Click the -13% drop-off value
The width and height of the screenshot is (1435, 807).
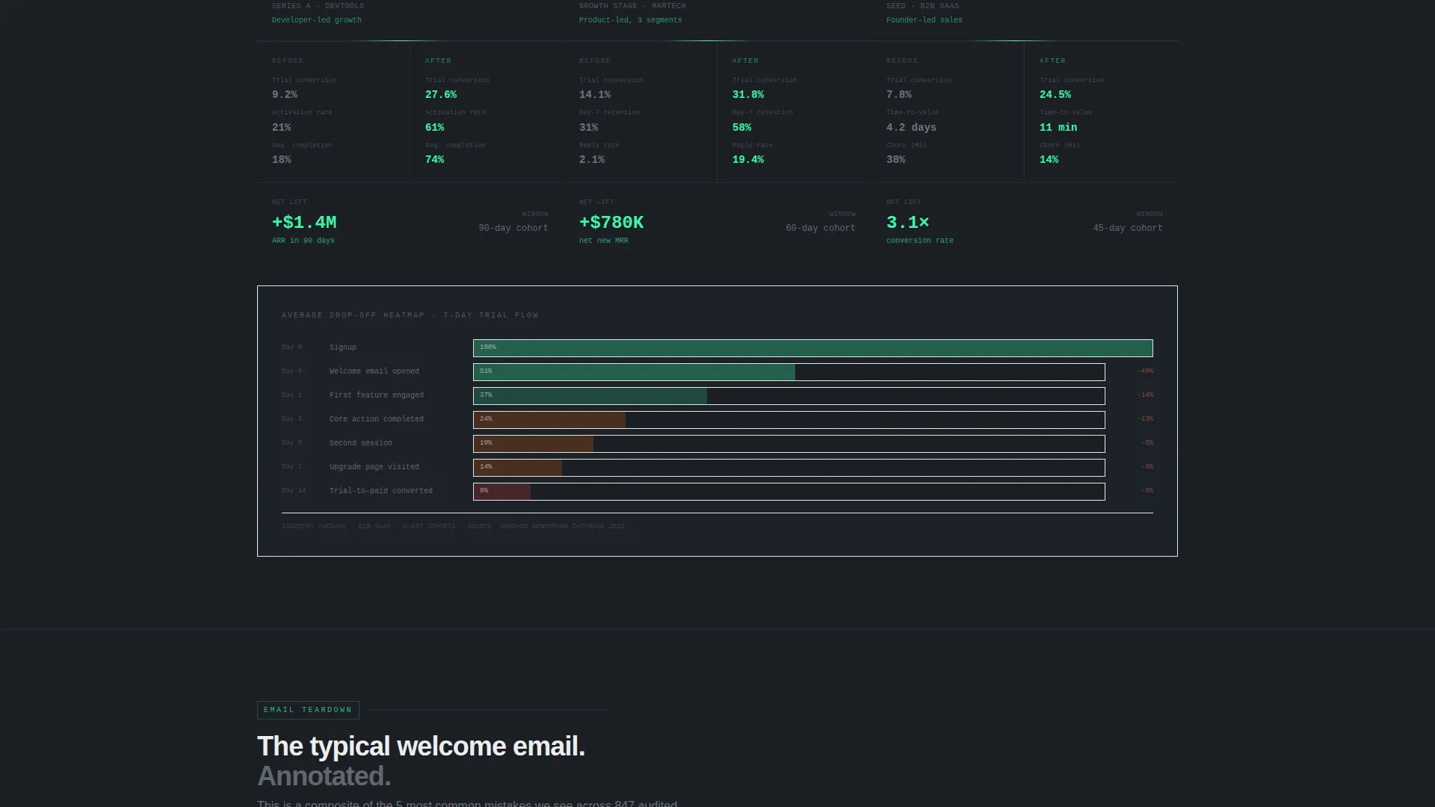(x=1145, y=419)
